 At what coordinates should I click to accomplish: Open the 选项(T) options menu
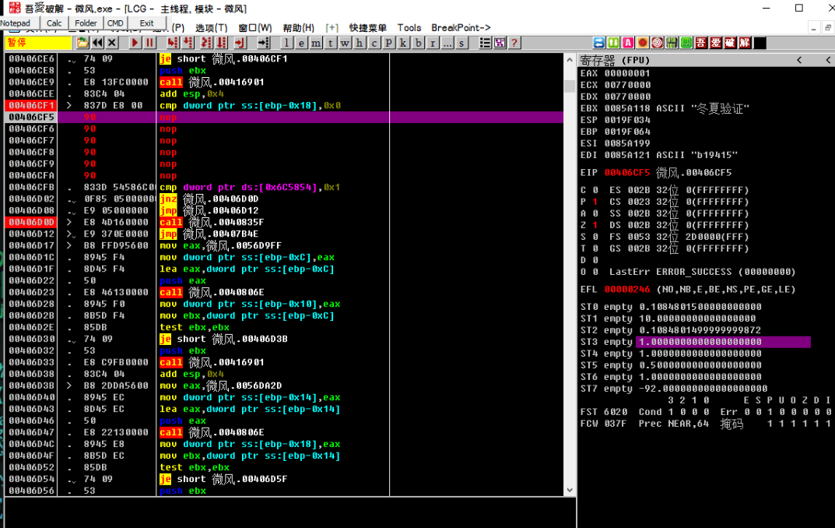pos(211,28)
